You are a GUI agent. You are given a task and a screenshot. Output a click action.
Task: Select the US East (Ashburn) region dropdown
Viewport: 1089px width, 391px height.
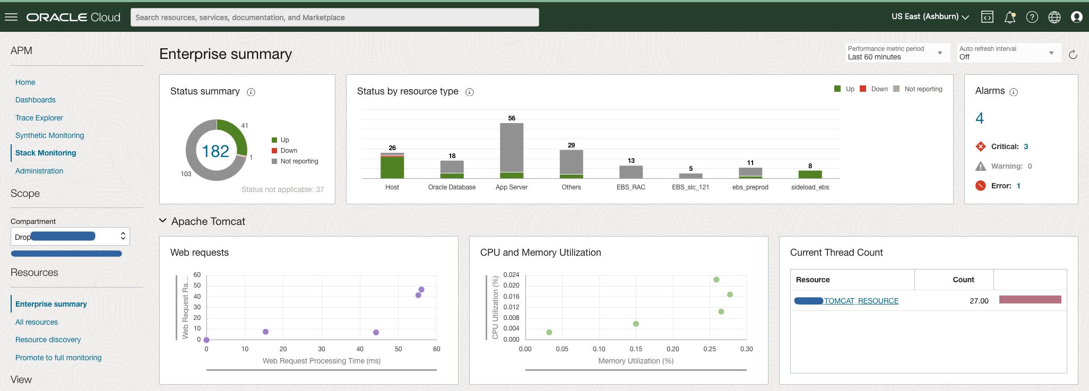click(x=930, y=16)
